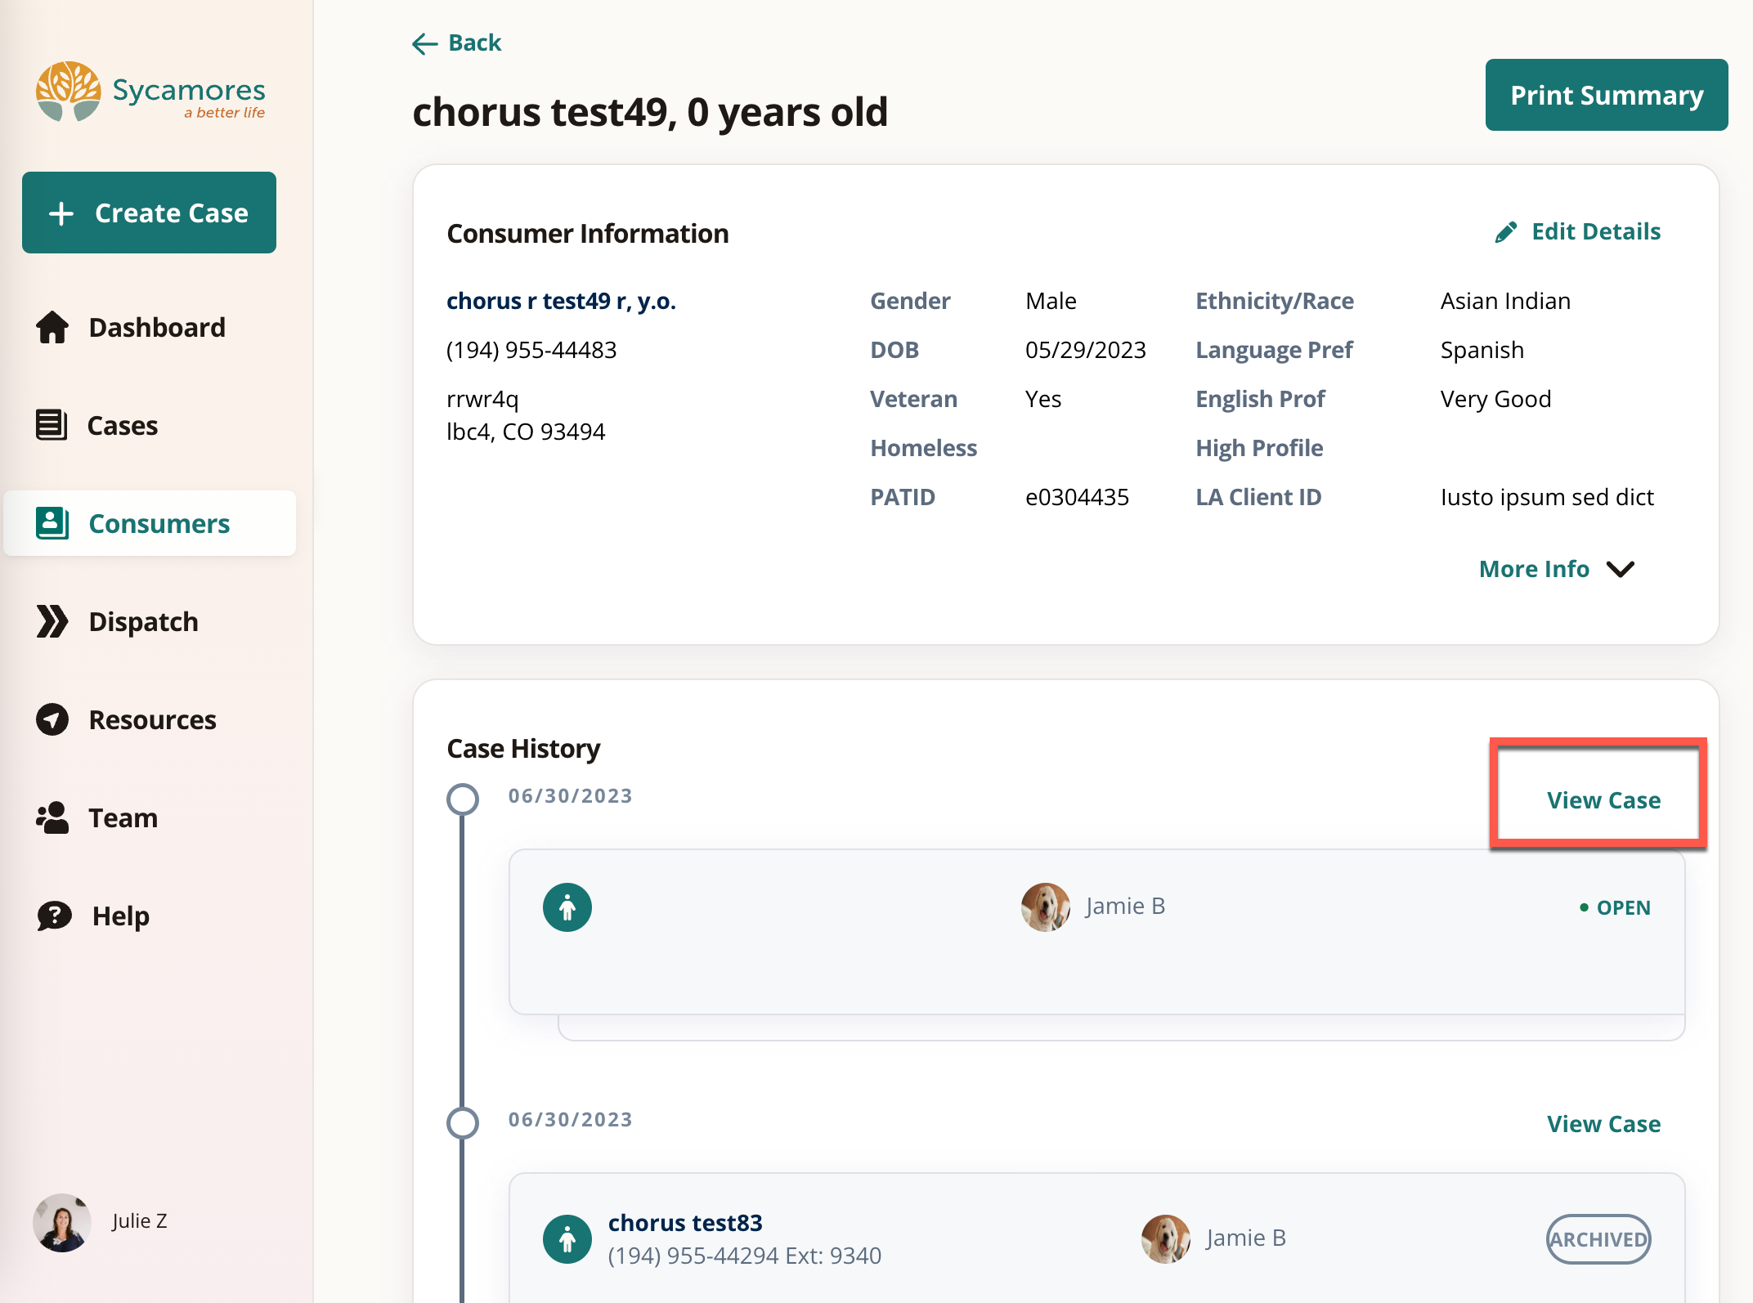1753x1303 pixels.
Task: Click the ARCHIVED status badge
Action: pos(1598,1239)
